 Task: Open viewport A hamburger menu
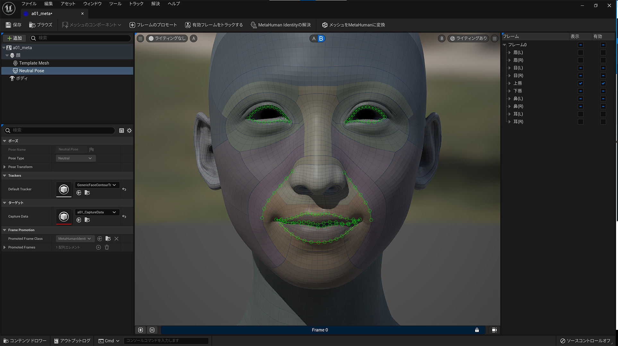(x=140, y=38)
